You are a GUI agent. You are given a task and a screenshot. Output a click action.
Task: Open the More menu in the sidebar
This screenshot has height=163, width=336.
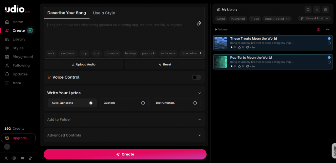(x=13, y=83)
